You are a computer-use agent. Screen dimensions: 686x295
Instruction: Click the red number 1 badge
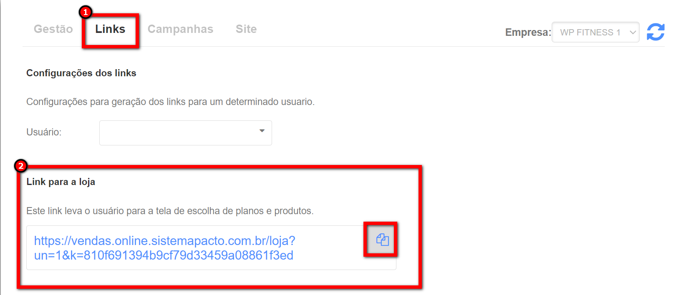86,12
